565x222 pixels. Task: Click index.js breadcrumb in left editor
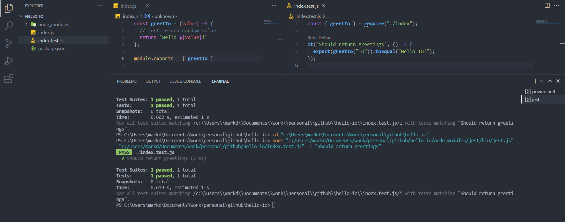pos(130,16)
